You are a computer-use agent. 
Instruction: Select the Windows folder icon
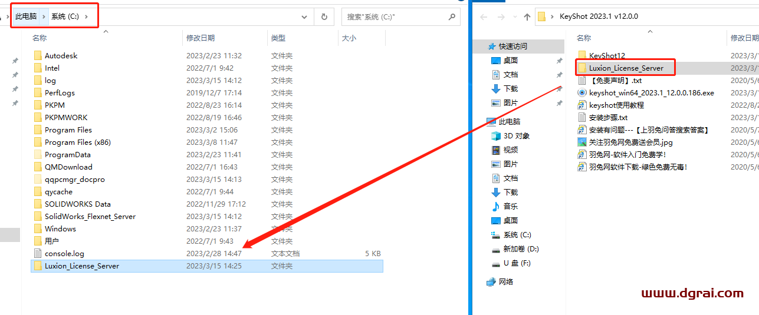coord(38,228)
